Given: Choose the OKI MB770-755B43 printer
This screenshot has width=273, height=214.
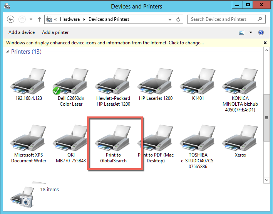Looking at the screenshot, I should coord(71,139).
